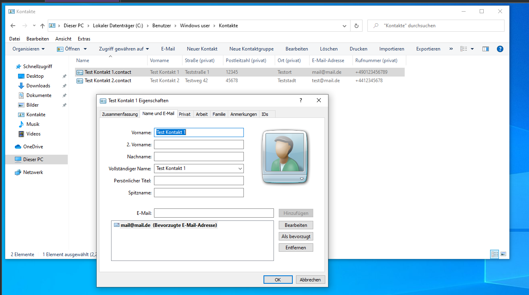529x295 pixels.
Task: Open Explorer help question mark icon
Action: [x=500, y=49]
